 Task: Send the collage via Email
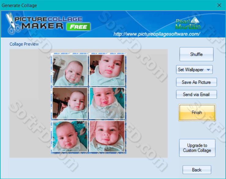[x=196, y=95]
